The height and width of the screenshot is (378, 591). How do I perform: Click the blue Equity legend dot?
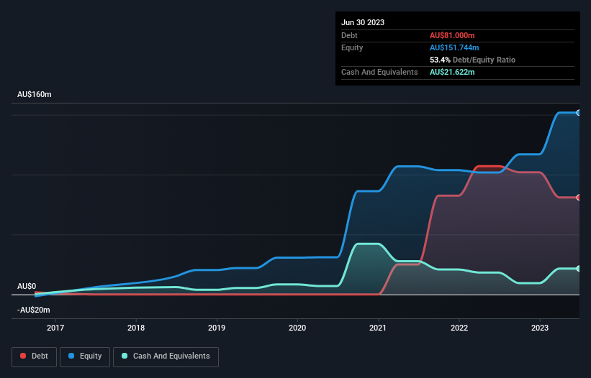tap(71, 356)
